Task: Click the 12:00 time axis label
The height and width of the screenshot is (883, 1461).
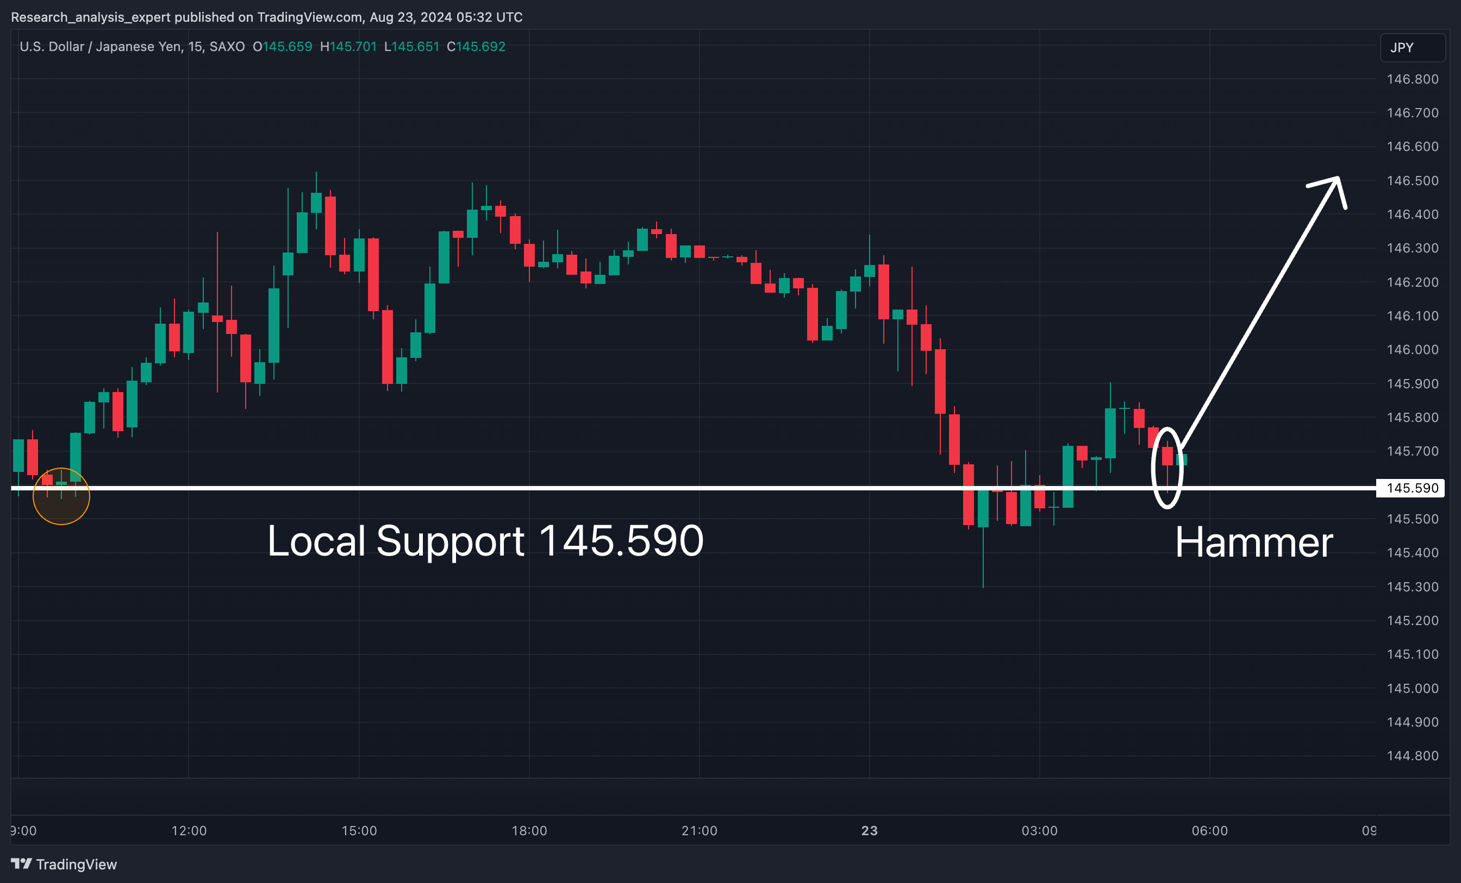Action: coord(189,830)
